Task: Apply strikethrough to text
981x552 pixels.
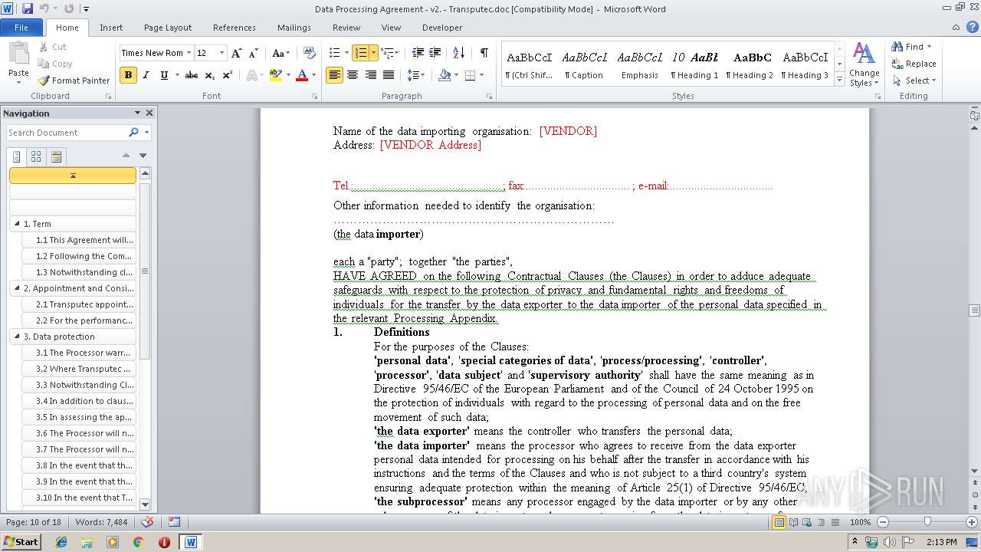Action: click(x=192, y=75)
